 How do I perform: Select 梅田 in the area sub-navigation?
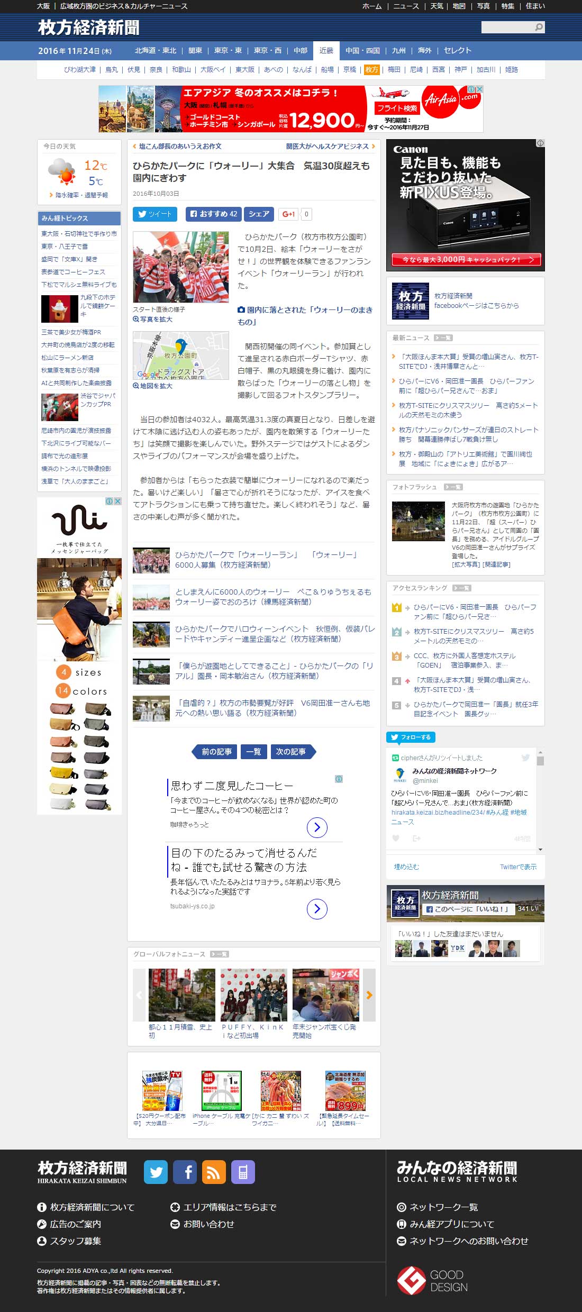(394, 70)
